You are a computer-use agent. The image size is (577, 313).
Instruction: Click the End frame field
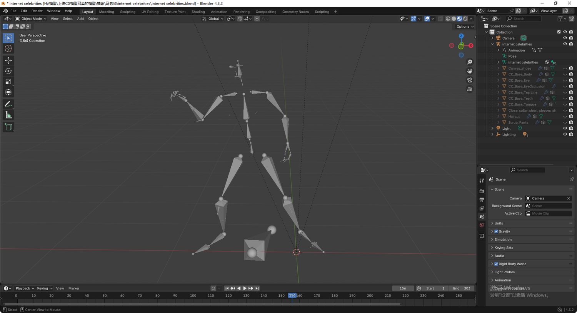[x=462, y=288]
